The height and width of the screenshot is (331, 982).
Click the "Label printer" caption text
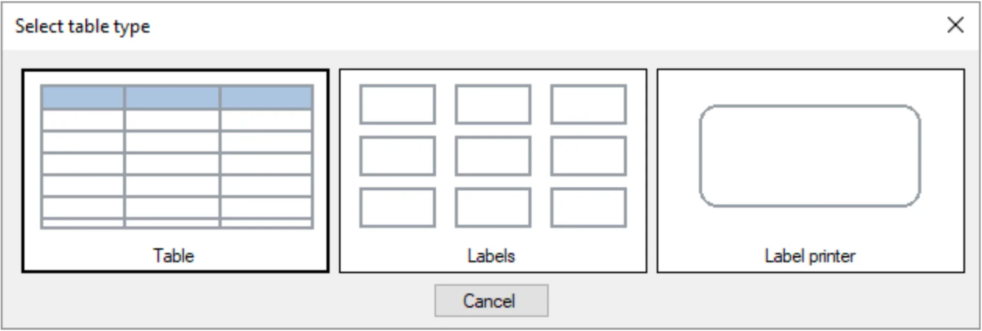(x=810, y=256)
